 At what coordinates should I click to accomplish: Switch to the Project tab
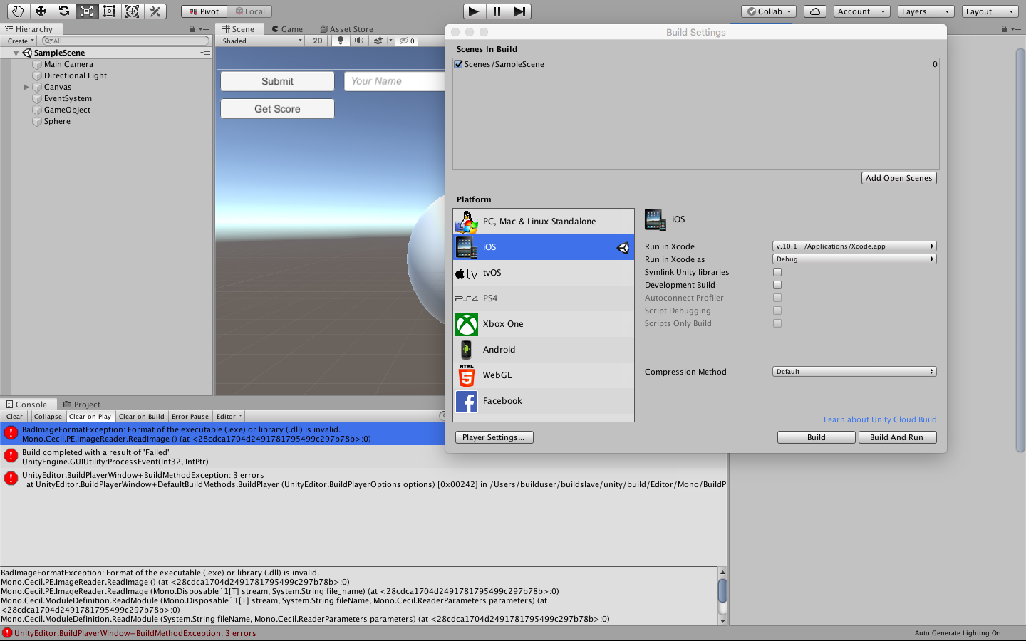(82, 405)
